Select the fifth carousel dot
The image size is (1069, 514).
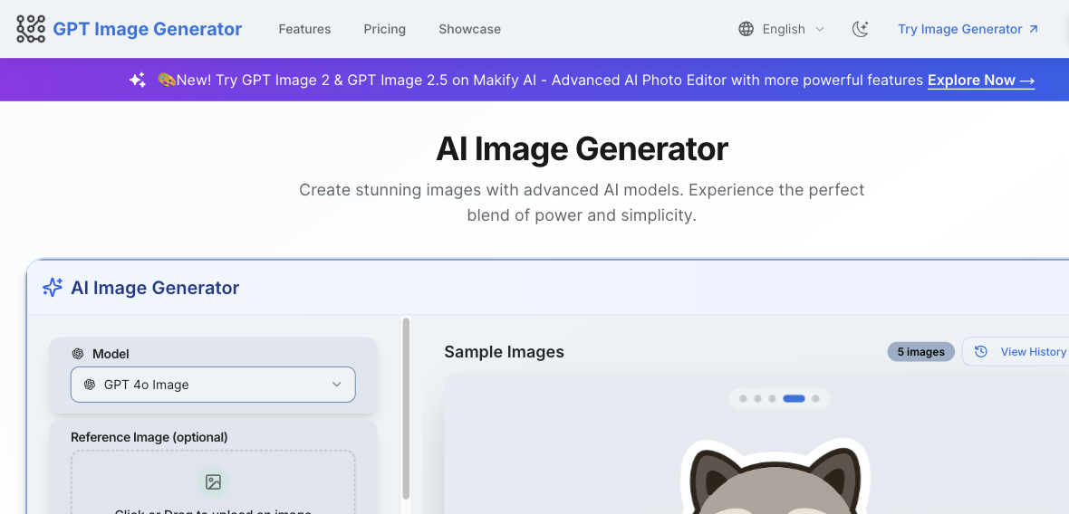point(815,399)
